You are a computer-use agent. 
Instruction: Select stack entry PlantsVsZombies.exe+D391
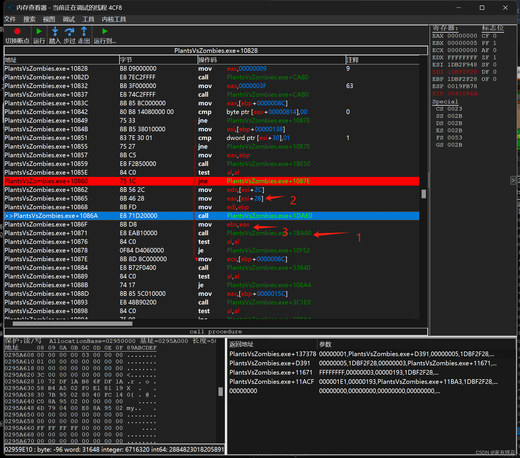(372, 363)
